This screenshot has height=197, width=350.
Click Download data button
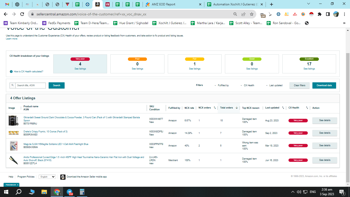tap(324, 85)
